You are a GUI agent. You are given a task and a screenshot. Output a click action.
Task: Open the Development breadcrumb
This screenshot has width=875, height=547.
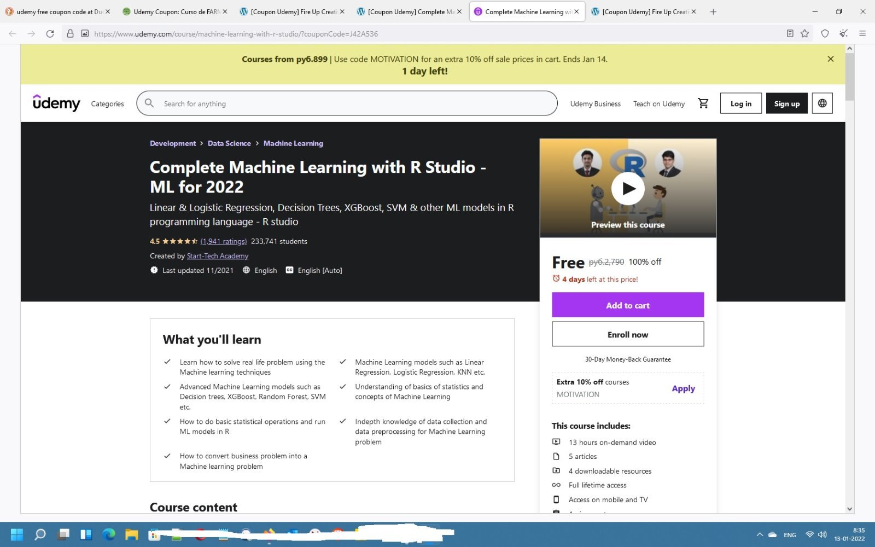click(173, 143)
